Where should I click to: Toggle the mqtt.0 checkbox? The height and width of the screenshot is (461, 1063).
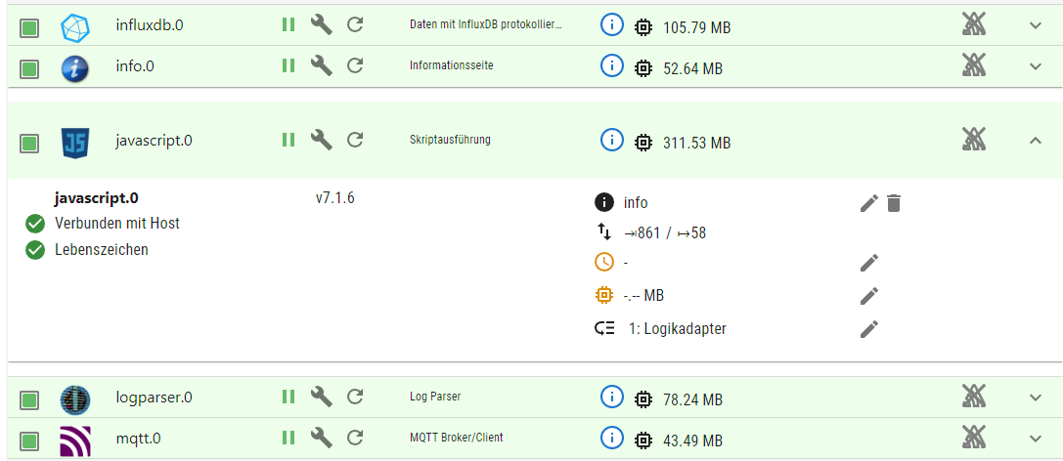click(29, 439)
